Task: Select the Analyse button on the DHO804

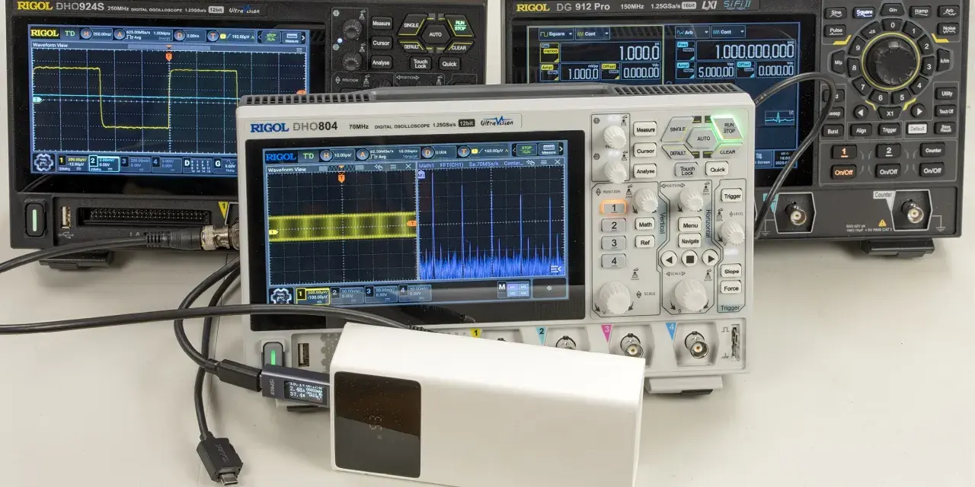Action: coord(645,171)
